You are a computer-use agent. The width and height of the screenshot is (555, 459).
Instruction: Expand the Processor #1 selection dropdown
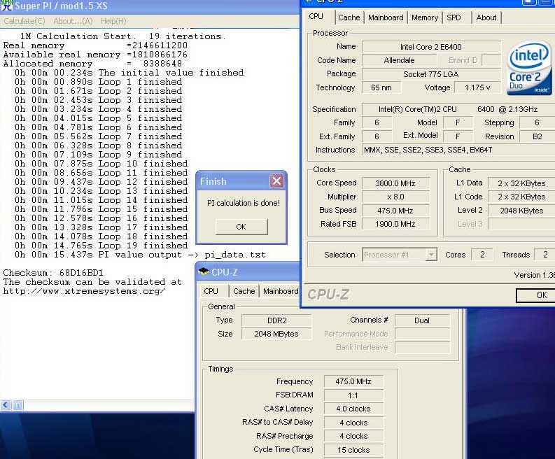pos(430,255)
